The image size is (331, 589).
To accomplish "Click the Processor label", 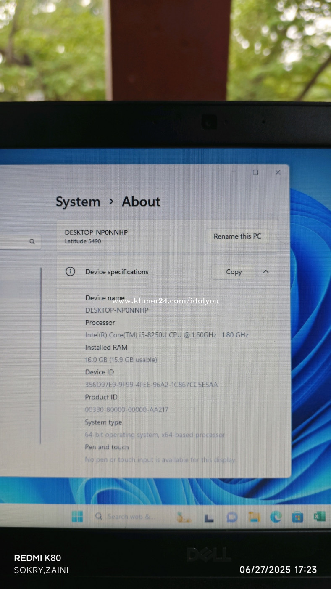I will 100,323.
